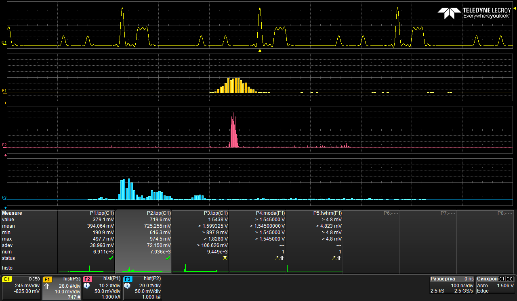Click the up-arrow icon in F1 descriptor
This screenshot has width=517, height=301.
(47, 286)
